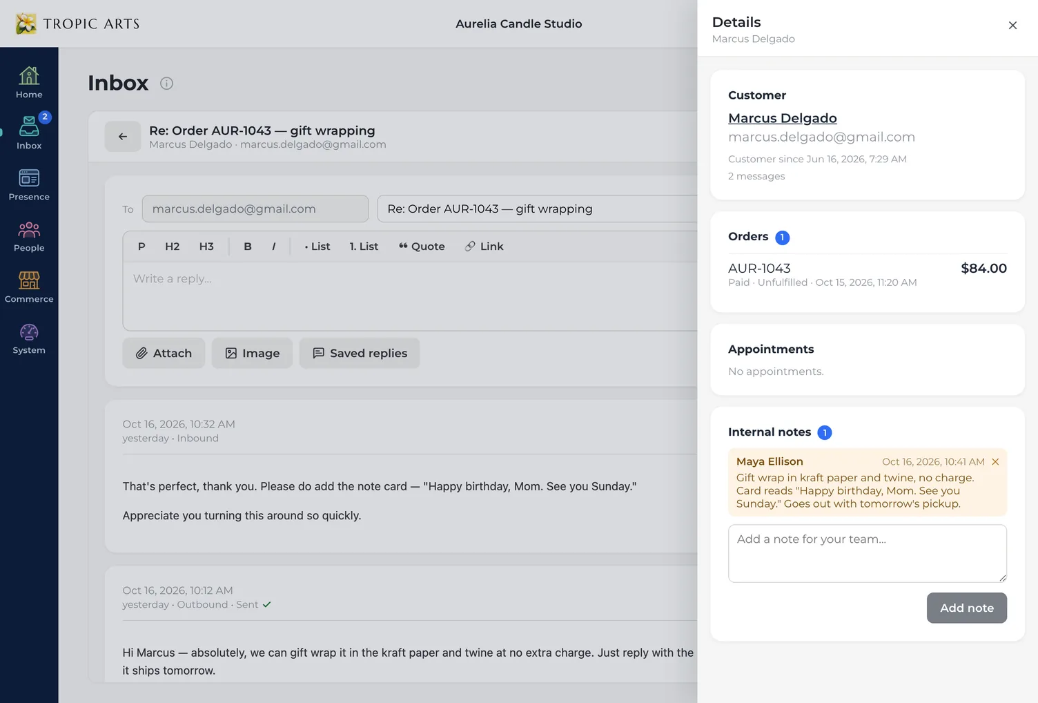The width and height of the screenshot is (1038, 703).
Task: Click the Inbox info icon
Action: (166, 84)
